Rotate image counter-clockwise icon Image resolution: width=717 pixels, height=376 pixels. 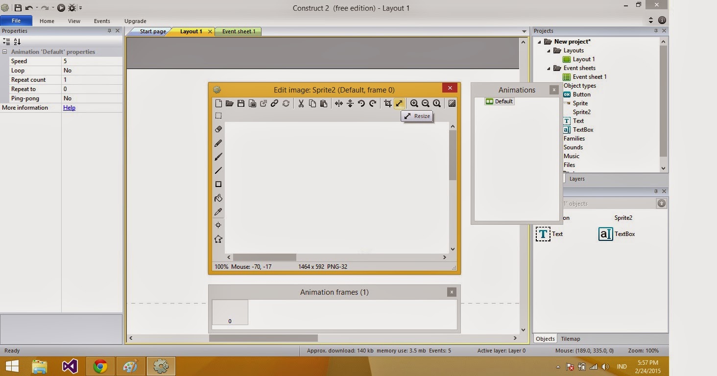click(x=361, y=103)
